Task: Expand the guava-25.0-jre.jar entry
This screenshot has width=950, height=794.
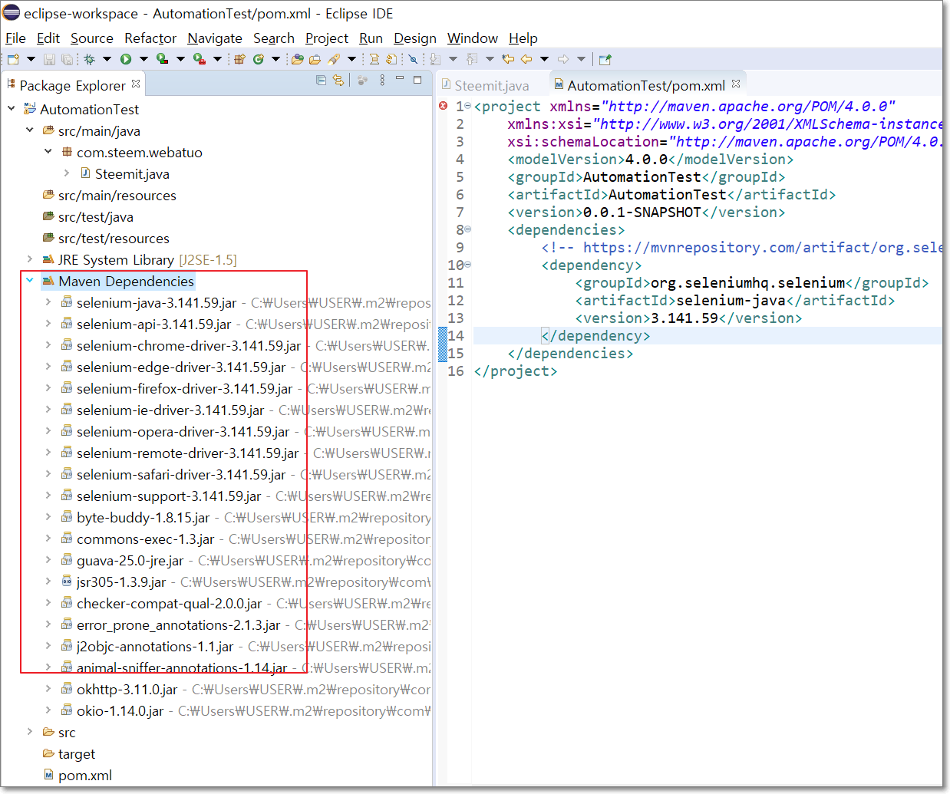Action: pos(48,559)
